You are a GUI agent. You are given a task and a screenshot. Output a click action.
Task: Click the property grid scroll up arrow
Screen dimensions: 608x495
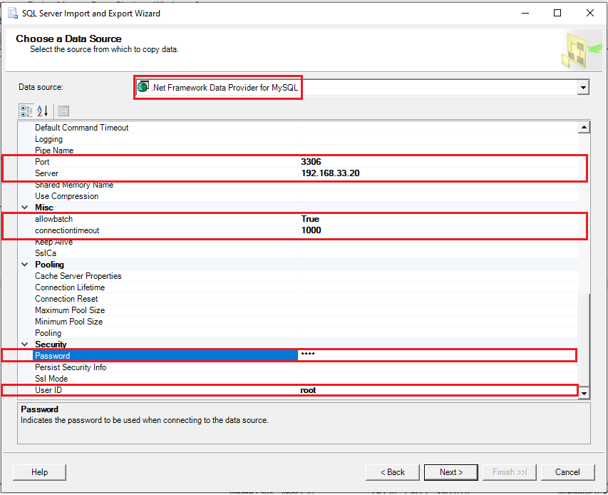(x=584, y=127)
